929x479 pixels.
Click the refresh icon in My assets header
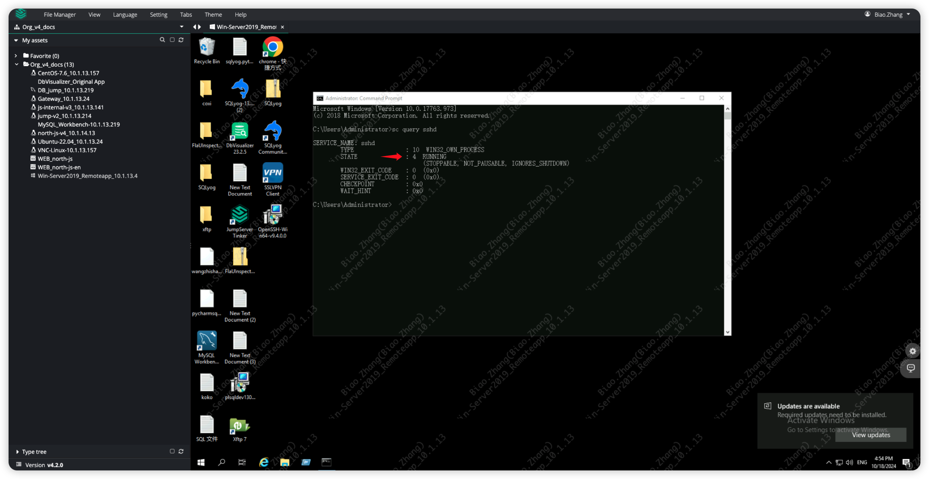point(181,40)
